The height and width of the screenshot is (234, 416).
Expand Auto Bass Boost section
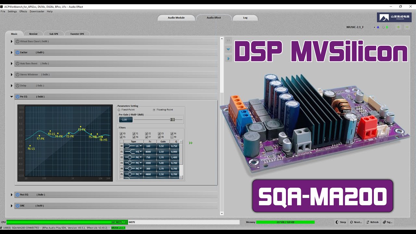(12, 63)
